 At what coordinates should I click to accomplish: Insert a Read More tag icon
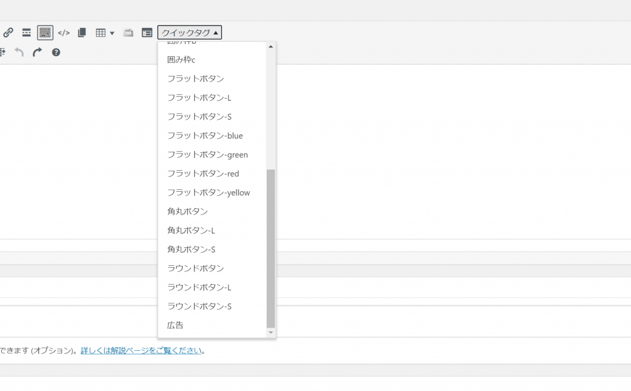[x=26, y=32]
